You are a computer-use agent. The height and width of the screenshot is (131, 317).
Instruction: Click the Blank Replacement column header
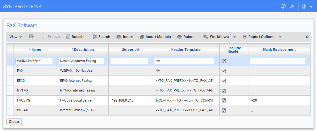(x=279, y=50)
